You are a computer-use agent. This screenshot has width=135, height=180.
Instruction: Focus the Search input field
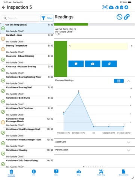pyautogui.click(x=21, y=18)
